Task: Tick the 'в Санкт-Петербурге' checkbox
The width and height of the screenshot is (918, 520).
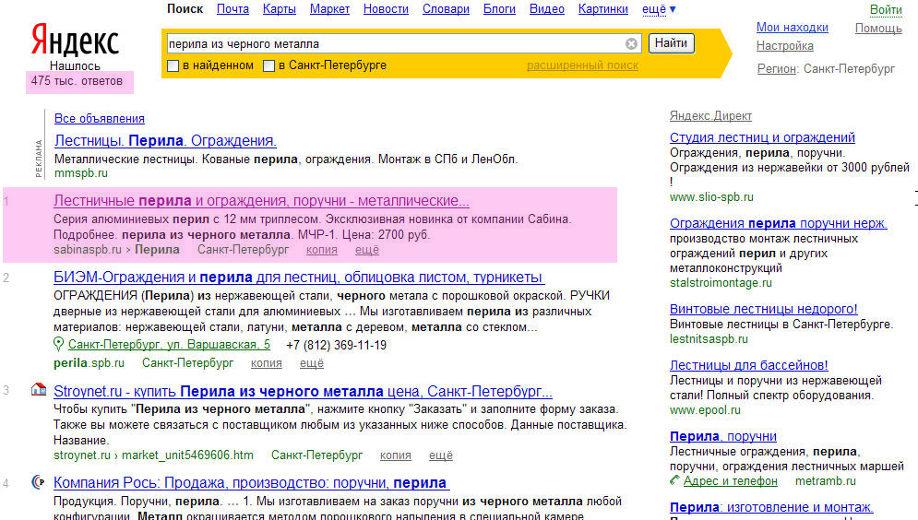Action: tap(268, 66)
